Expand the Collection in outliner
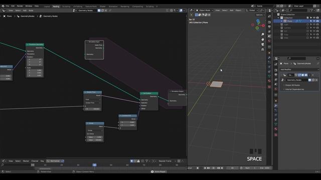The height and width of the screenshot is (180, 321). 278,18
